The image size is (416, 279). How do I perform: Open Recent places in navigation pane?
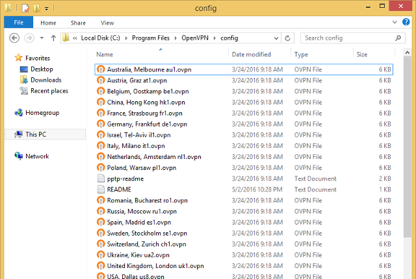(x=49, y=91)
